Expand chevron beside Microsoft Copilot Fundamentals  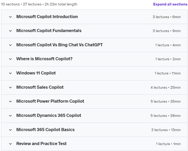tap(10, 31)
